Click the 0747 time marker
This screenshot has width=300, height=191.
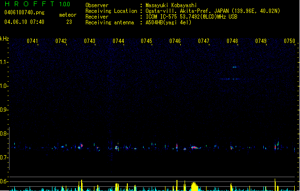(x=204, y=41)
